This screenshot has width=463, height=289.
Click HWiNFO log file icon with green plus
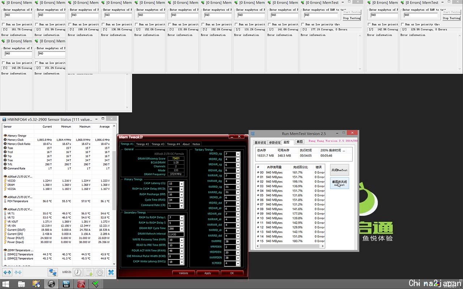pos(89,272)
